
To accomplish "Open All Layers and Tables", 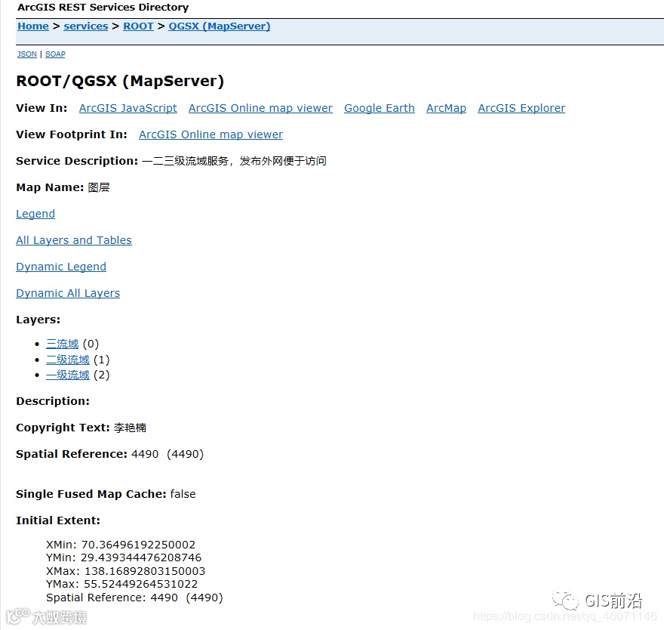I will pyautogui.click(x=74, y=240).
